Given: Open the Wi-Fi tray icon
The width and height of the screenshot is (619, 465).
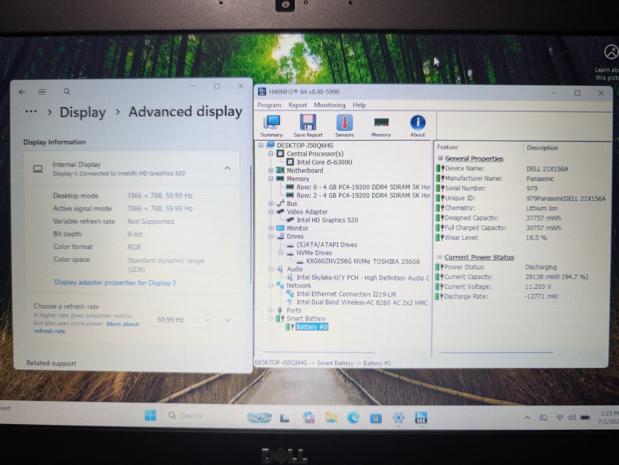Looking at the screenshot, I should (x=559, y=417).
